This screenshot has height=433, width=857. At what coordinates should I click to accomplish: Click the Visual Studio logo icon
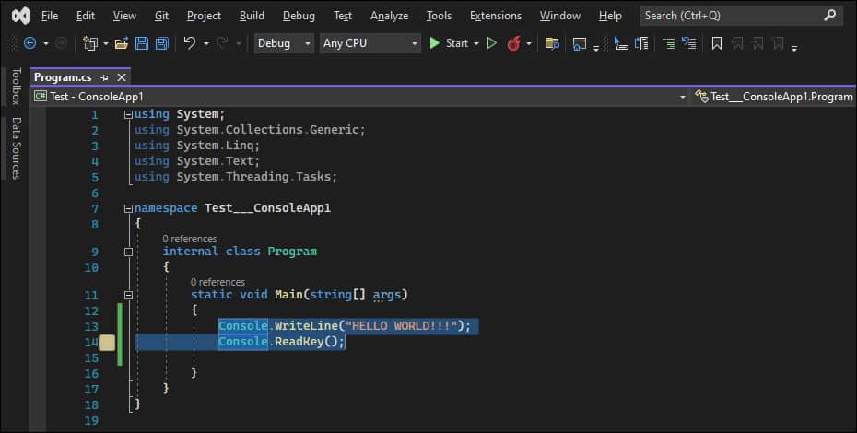click(21, 16)
